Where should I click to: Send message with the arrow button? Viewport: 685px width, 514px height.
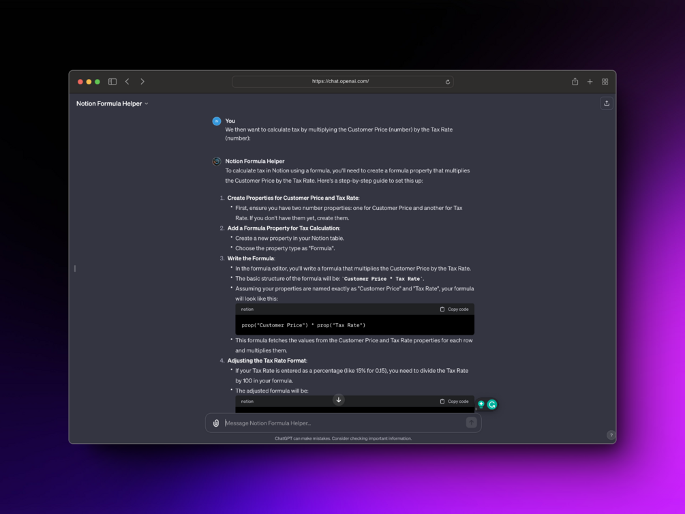[x=471, y=423]
